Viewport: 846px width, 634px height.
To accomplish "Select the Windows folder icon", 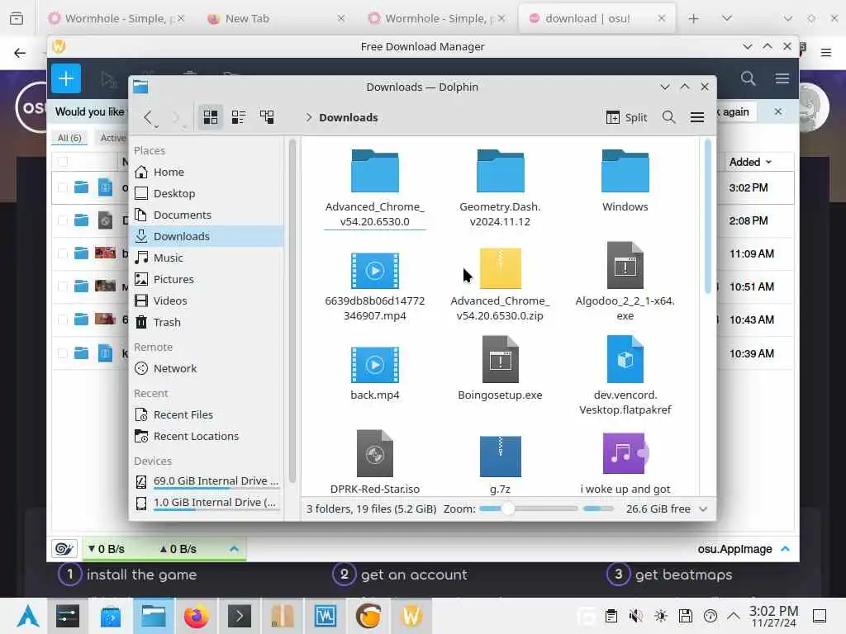I will click(625, 172).
